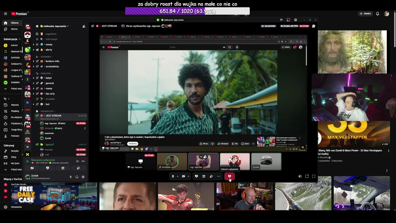Click the 'Ustaw status kanału' edit link

click(x=49, y=119)
